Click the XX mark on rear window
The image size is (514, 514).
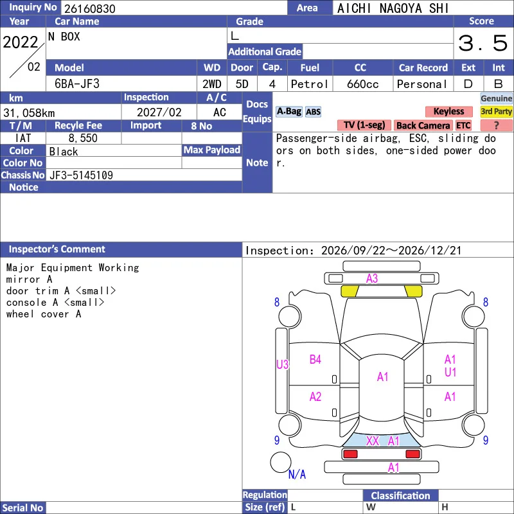[x=373, y=441]
